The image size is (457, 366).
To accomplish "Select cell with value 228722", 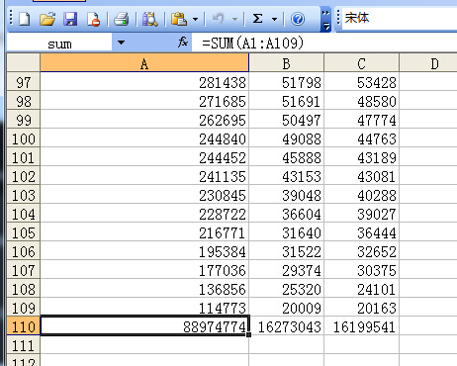I will tap(144, 214).
